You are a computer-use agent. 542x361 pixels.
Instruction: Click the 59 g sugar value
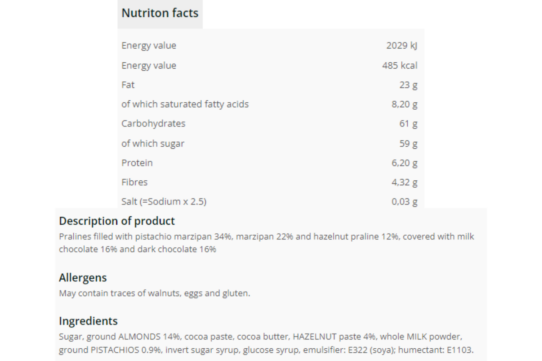tap(408, 143)
